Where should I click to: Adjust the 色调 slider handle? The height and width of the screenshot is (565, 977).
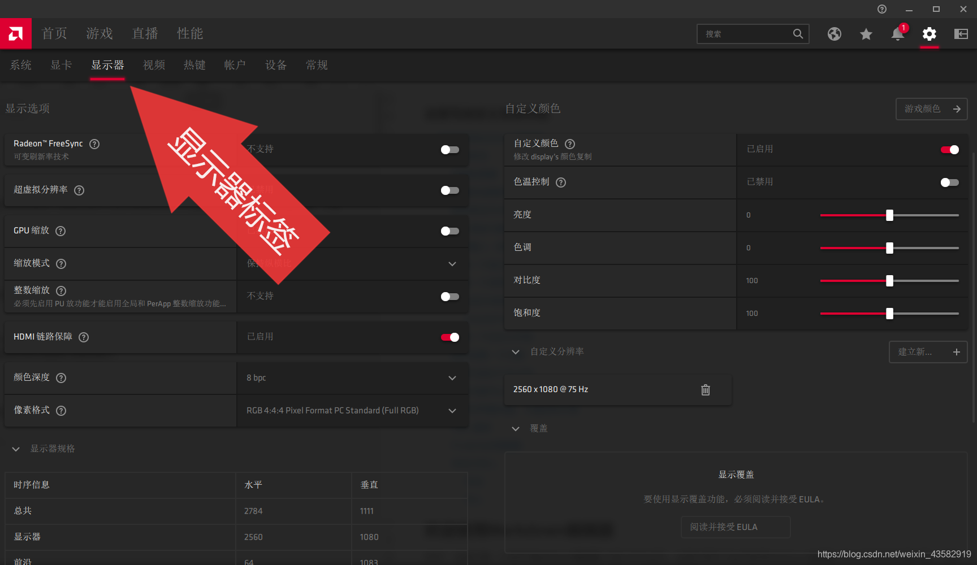[890, 248]
